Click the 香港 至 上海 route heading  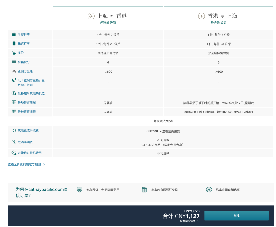tap(222, 16)
